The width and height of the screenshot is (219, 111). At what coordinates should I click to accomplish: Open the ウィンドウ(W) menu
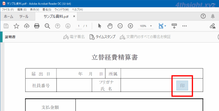[62, 10]
